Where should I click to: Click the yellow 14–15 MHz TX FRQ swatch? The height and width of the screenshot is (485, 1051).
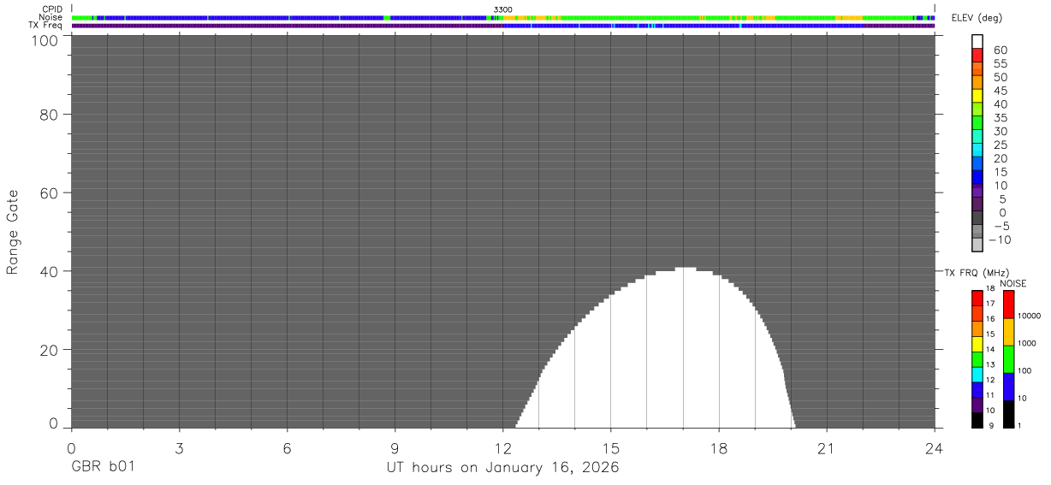click(x=977, y=343)
